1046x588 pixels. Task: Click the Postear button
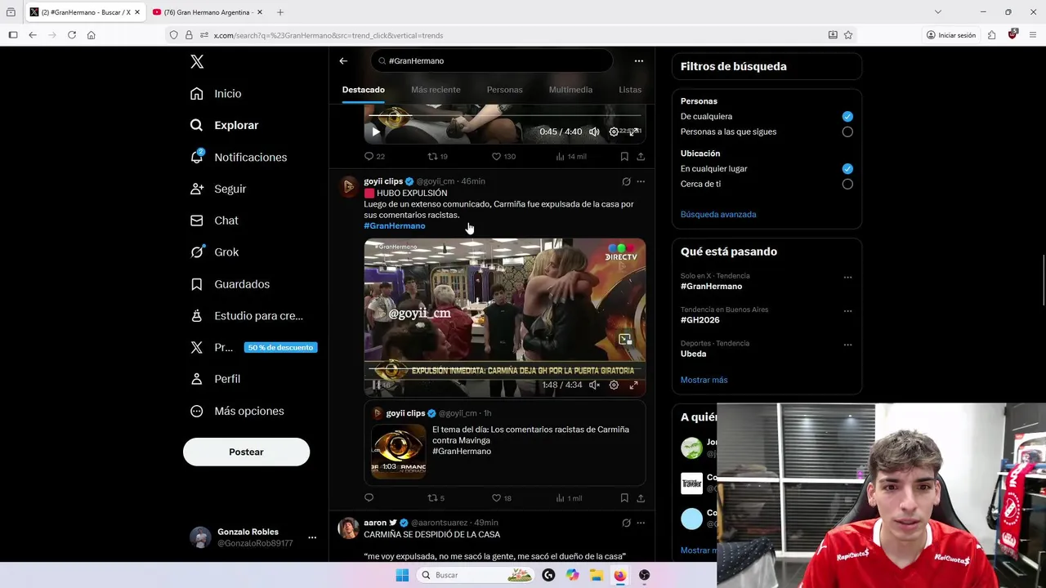246,452
